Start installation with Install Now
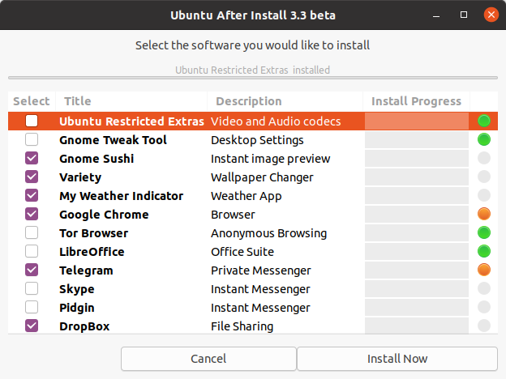The height and width of the screenshot is (379, 506). click(x=397, y=359)
